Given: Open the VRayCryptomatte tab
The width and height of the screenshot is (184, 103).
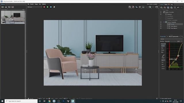Looking at the screenshot, I should pos(174,37).
